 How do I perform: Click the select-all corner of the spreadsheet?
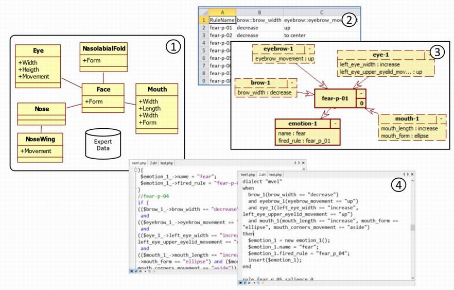204,12
